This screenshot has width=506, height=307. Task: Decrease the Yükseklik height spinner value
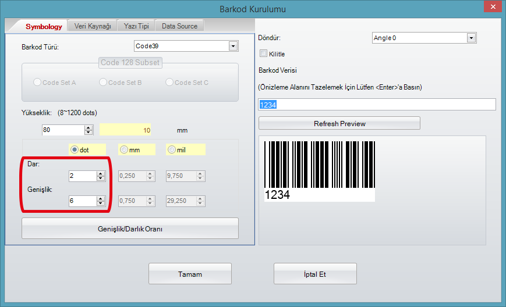[89, 133]
